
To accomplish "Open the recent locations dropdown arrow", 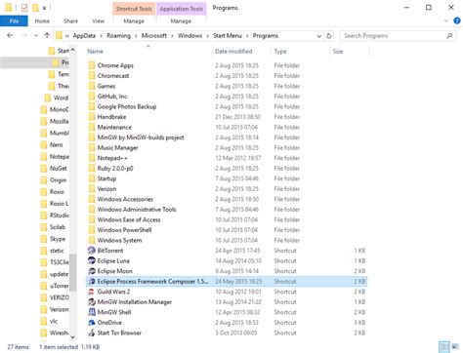I will click(36, 36).
